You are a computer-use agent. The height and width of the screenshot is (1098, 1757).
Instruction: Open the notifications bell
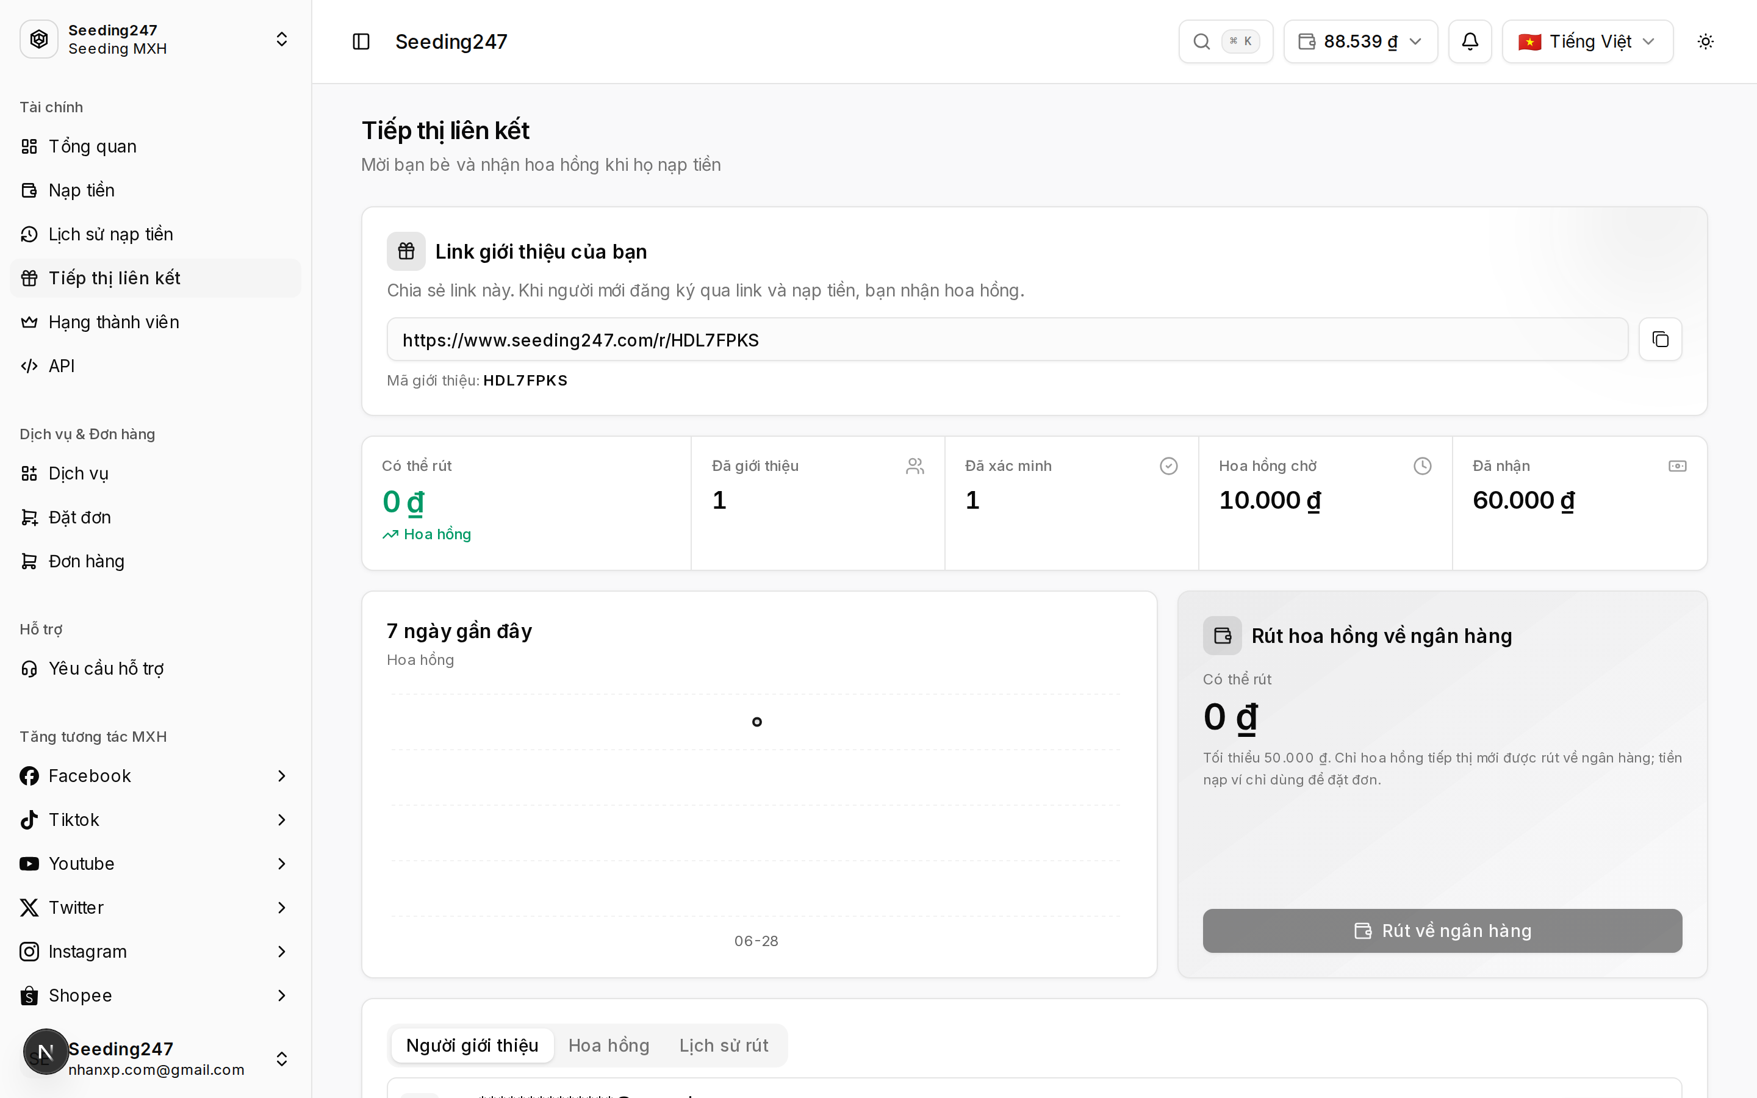click(x=1470, y=41)
